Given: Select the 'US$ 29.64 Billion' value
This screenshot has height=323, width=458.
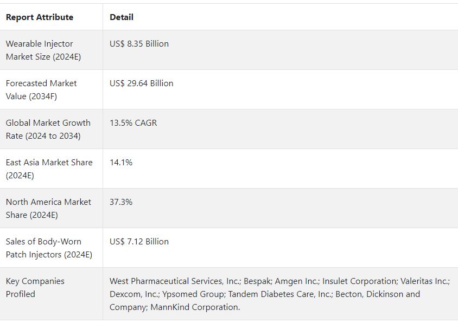Looking at the screenshot, I should point(141,83).
